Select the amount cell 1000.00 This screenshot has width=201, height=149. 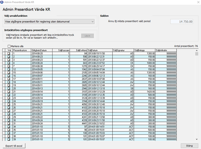pos(145,63)
